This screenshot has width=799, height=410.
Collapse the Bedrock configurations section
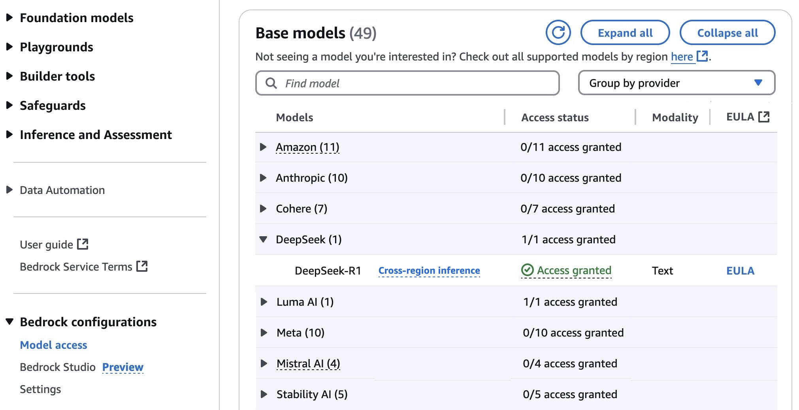pyautogui.click(x=9, y=322)
